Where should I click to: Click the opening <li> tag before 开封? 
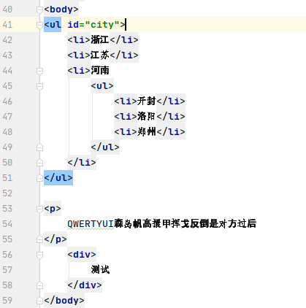(x=126, y=101)
